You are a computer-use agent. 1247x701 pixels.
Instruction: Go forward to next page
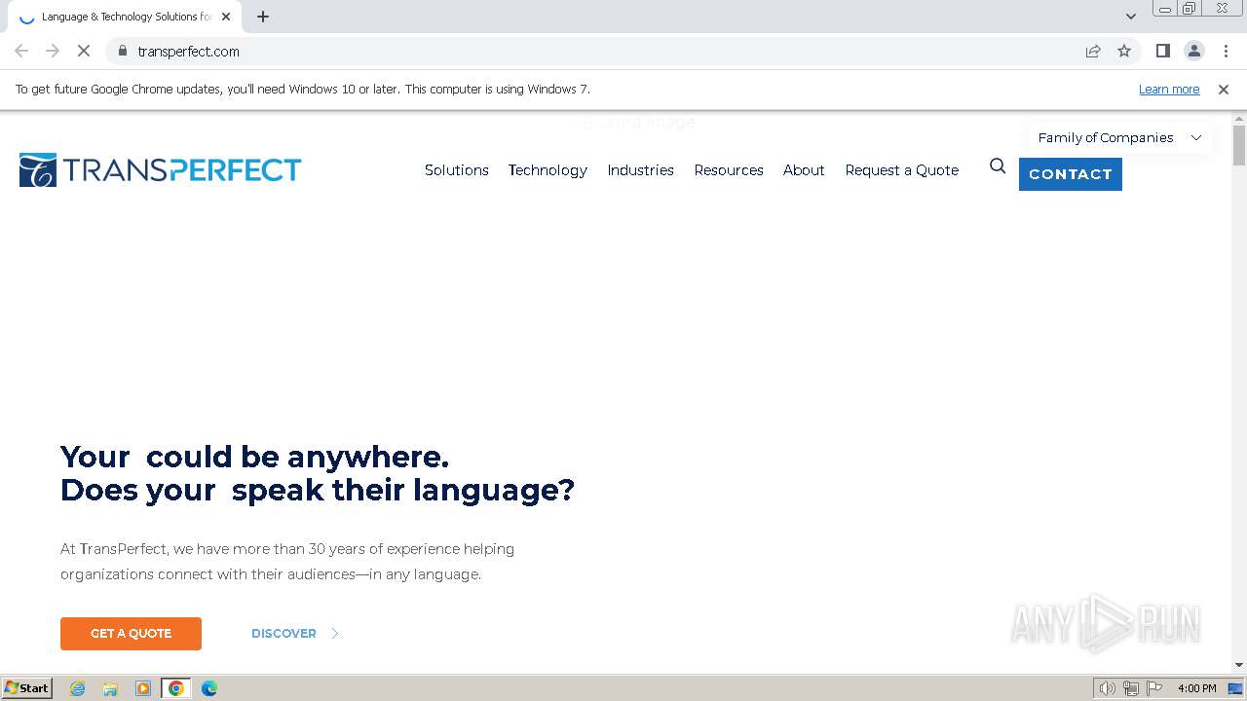53,51
